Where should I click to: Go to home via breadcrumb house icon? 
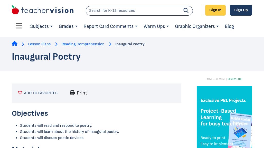coord(15,44)
